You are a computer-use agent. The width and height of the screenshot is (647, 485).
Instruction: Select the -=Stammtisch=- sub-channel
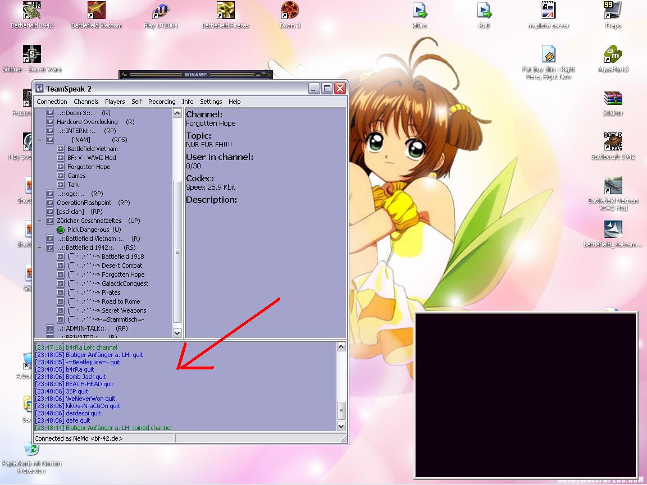106,319
